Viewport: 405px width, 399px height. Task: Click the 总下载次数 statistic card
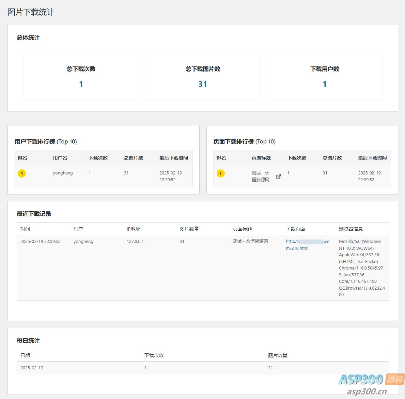(x=81, y=76)
